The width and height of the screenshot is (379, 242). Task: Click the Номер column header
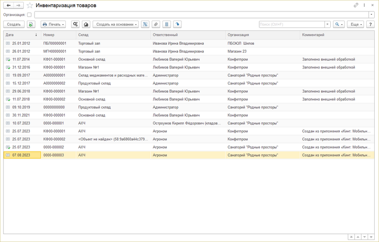pos(58,35)
